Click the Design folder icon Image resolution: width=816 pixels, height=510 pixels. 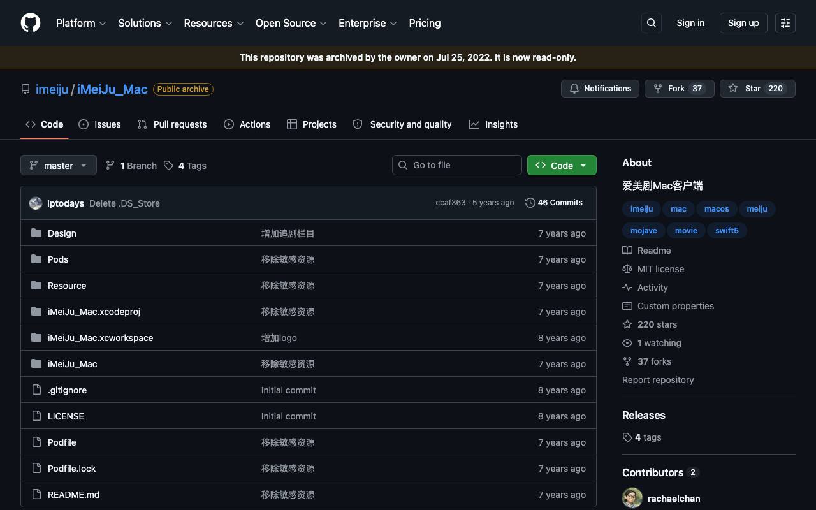pyautogui.click(x=36, y=233)
